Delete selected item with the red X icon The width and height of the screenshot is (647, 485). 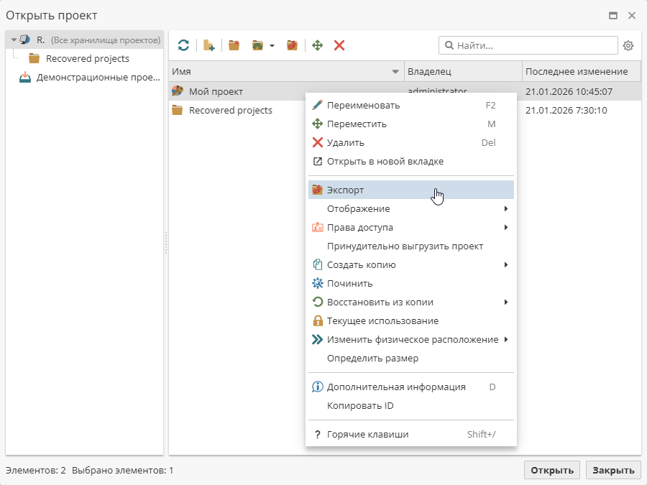[x=339, y=45]
